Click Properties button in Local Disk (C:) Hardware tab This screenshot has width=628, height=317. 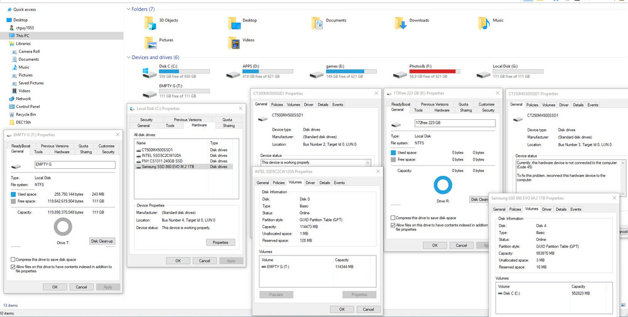click(220, 242)
